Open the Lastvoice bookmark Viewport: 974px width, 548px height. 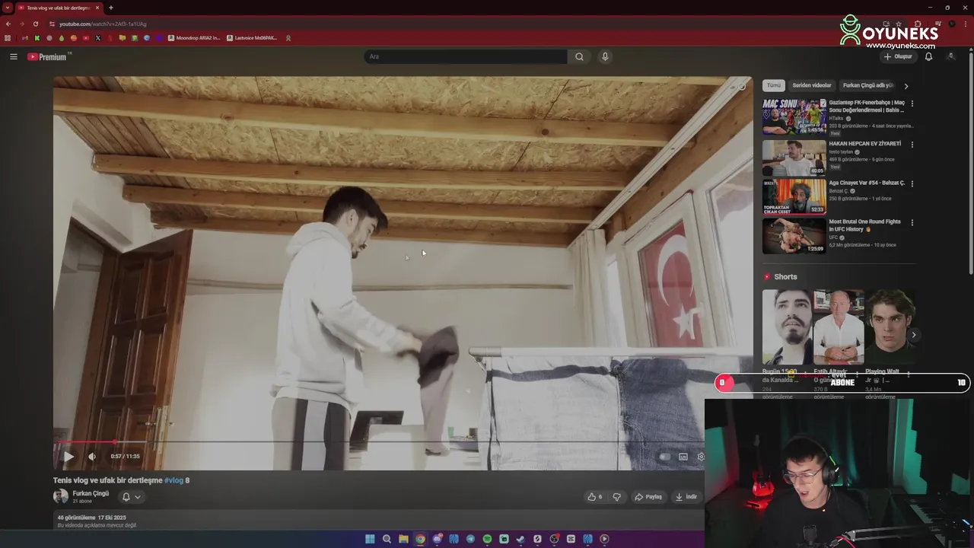pyautogui.click(x=251, y=38)
